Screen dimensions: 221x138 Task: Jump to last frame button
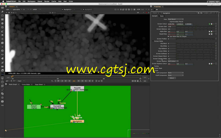(90, 81)
